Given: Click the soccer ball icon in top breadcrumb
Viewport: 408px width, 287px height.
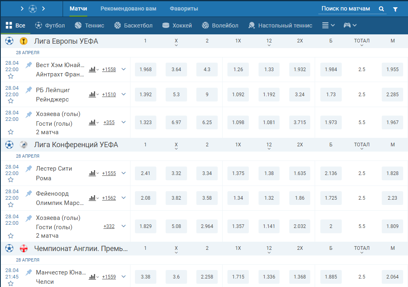Looking at the screenshot, I should (33, 9).
